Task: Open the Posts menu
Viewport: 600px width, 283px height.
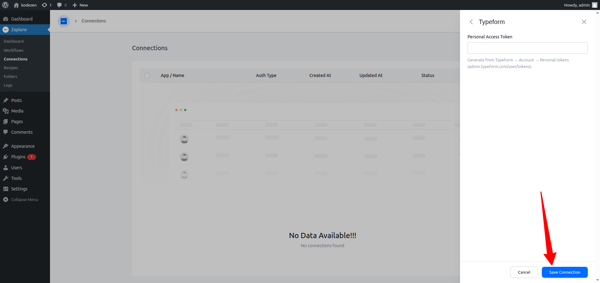Action: pos(25,100)
